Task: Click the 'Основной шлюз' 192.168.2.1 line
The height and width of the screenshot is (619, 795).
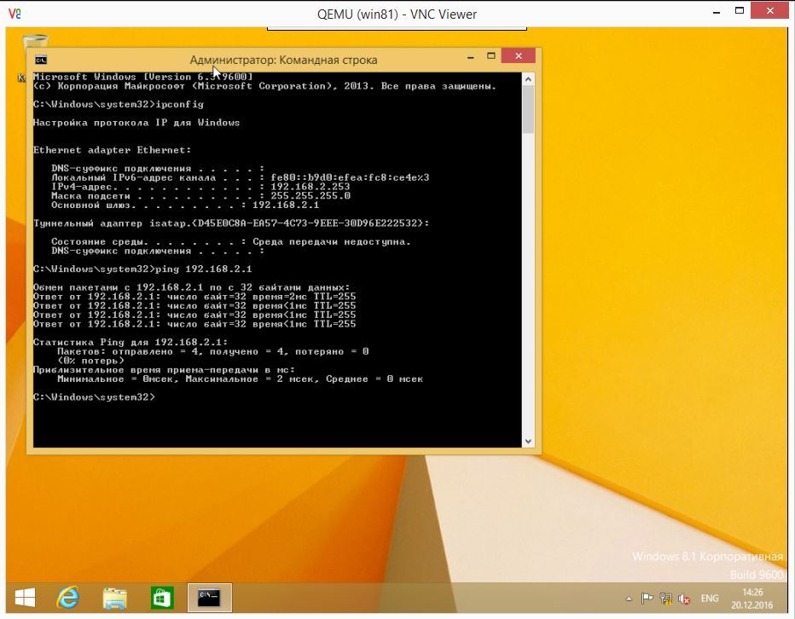Action: [x=185, y=205]
